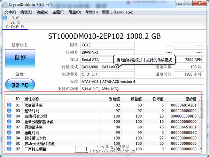This screenshot has height=157, width=209.
Task: Open the 编辑(E) menu
Action: tap(26, 12)
